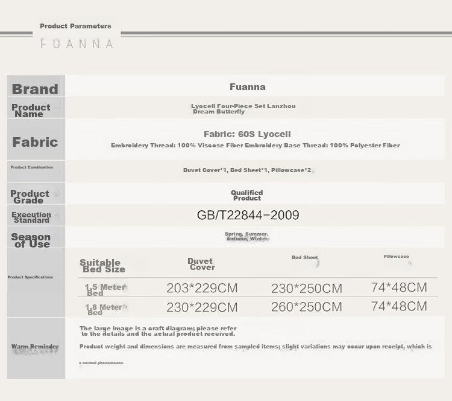Click '74*48CM' in the 1.5 Meter row
452x401 pixels.
point(399,287)
